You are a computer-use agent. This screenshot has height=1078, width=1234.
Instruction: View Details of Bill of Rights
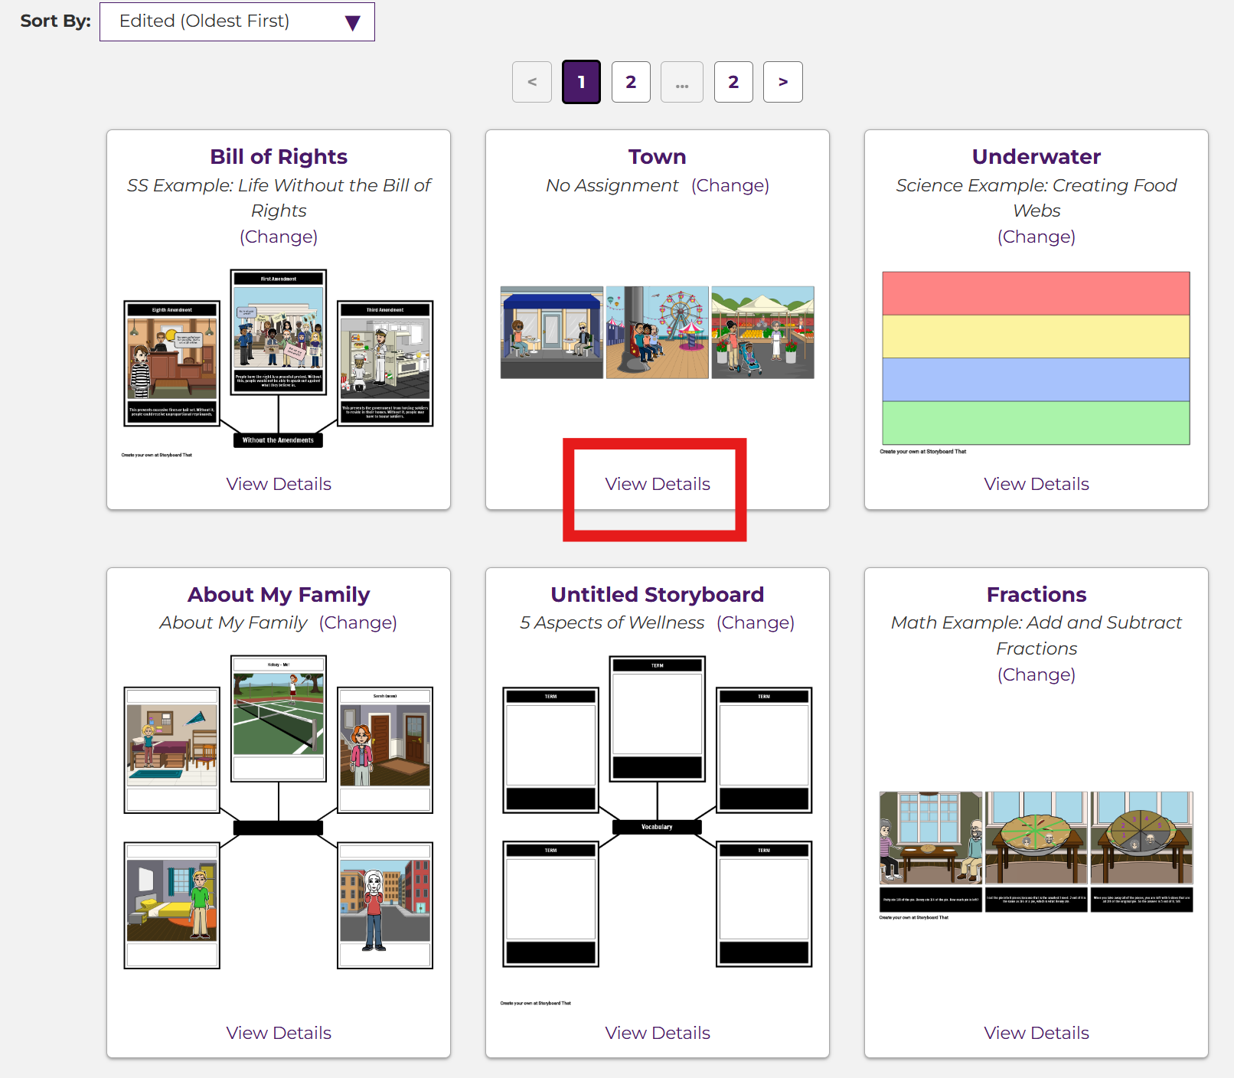coord(279,484)
